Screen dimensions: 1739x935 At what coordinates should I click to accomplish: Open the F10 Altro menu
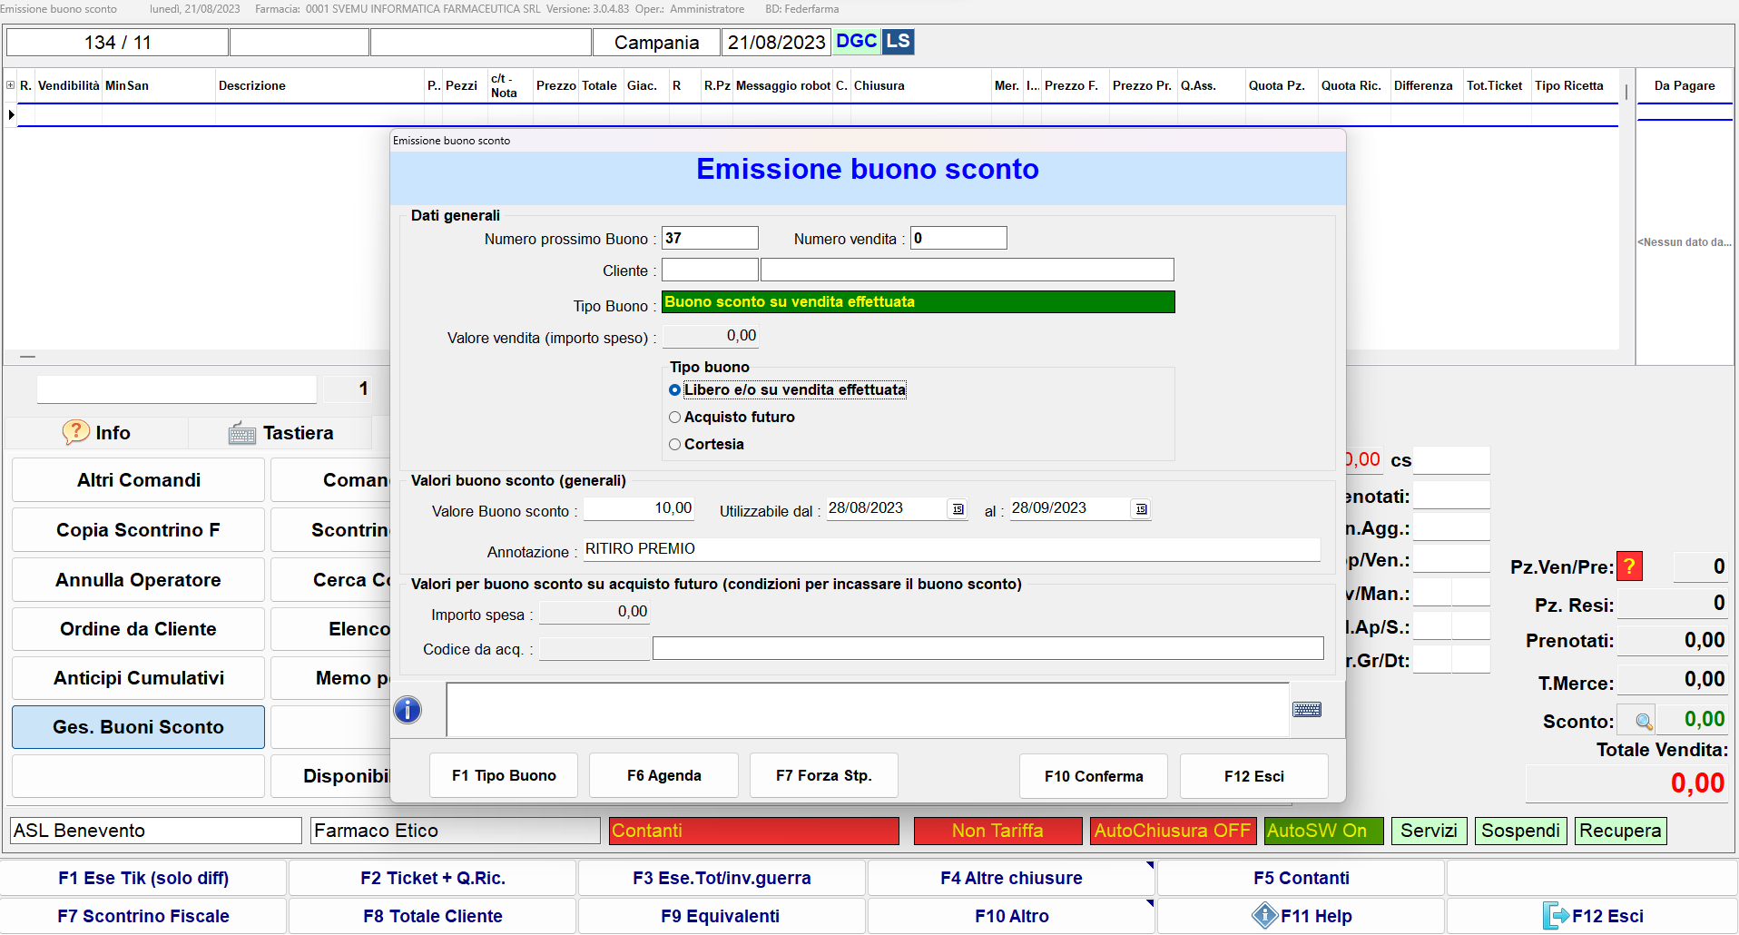tap(1011, 916)
